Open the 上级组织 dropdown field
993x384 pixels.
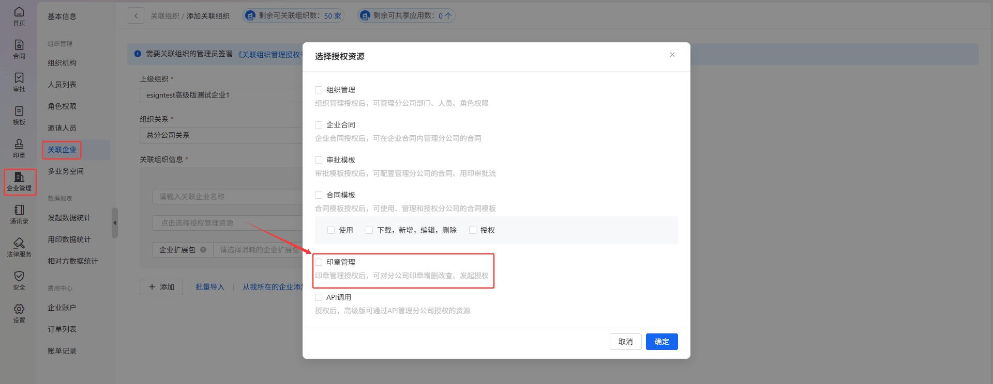tap(221, 95)
